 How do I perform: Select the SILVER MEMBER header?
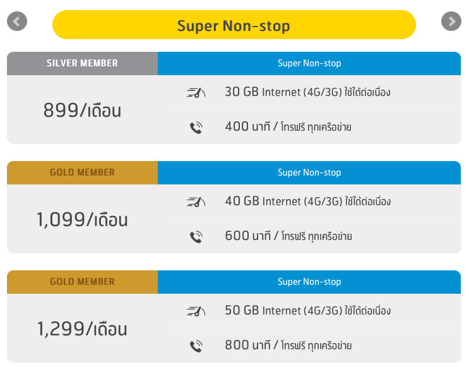(x=82, y=63)
